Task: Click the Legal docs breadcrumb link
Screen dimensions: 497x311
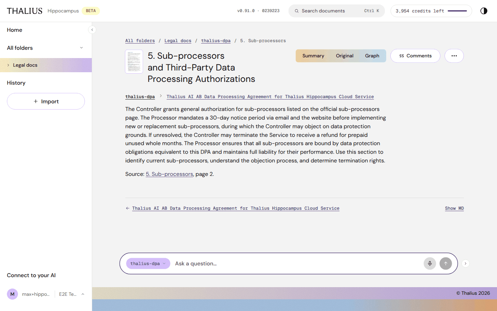Action: point(178,41)
